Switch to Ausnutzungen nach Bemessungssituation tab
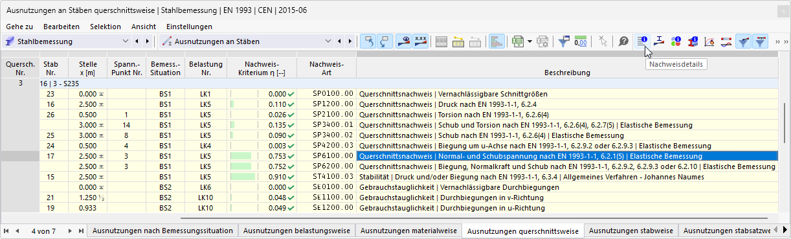791x239 pixels. coord(163,231)
